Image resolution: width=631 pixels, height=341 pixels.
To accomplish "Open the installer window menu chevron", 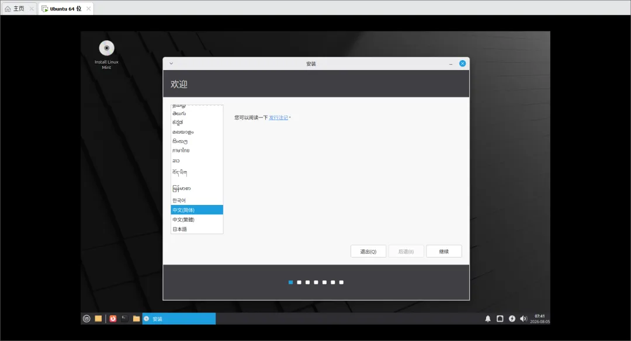I will click(x=171, y=64).
